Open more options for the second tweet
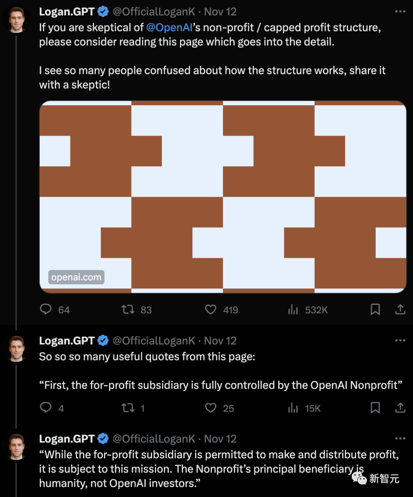 tap(400, 340)
